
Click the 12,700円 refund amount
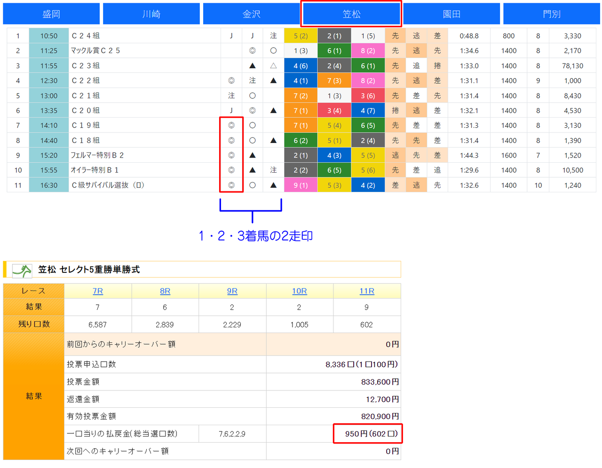382,399
